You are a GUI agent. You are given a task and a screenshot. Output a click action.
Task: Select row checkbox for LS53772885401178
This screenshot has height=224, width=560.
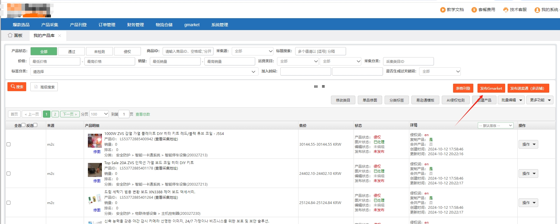[x=9, y=173]
